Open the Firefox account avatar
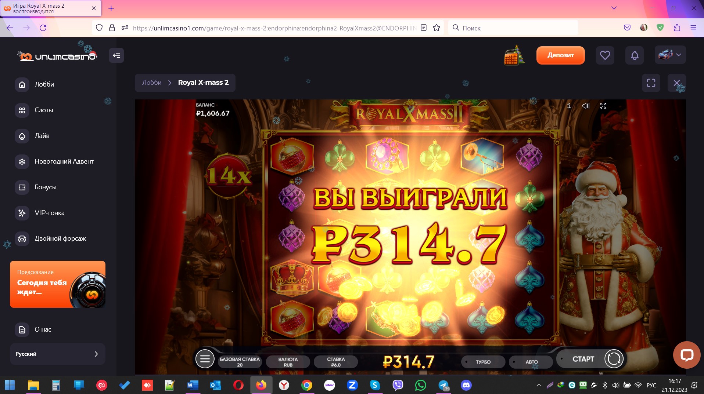704x394 pixels. [644, 28]
